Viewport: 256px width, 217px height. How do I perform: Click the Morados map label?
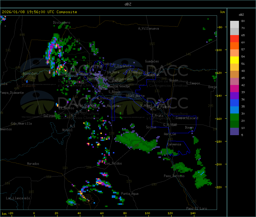[33, 164]
